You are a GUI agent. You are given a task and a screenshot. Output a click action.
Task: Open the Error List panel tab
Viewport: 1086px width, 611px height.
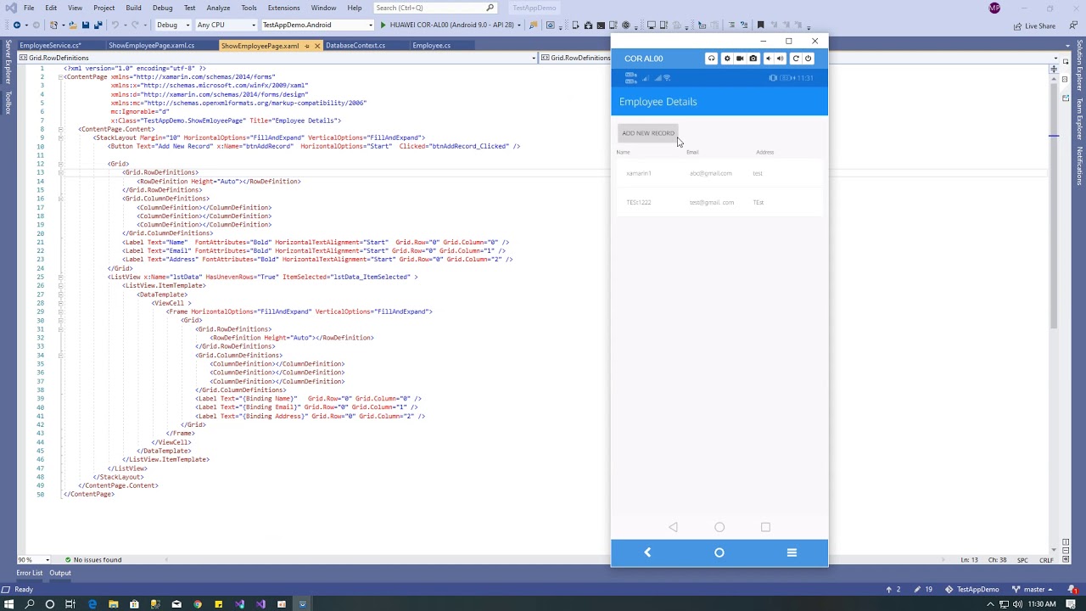(x=29, y=573)
